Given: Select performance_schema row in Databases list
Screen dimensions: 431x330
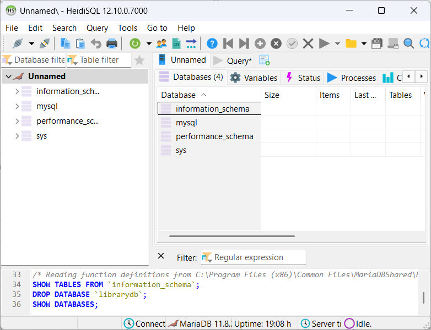Looking at the screenshot, I should point(214,136).
